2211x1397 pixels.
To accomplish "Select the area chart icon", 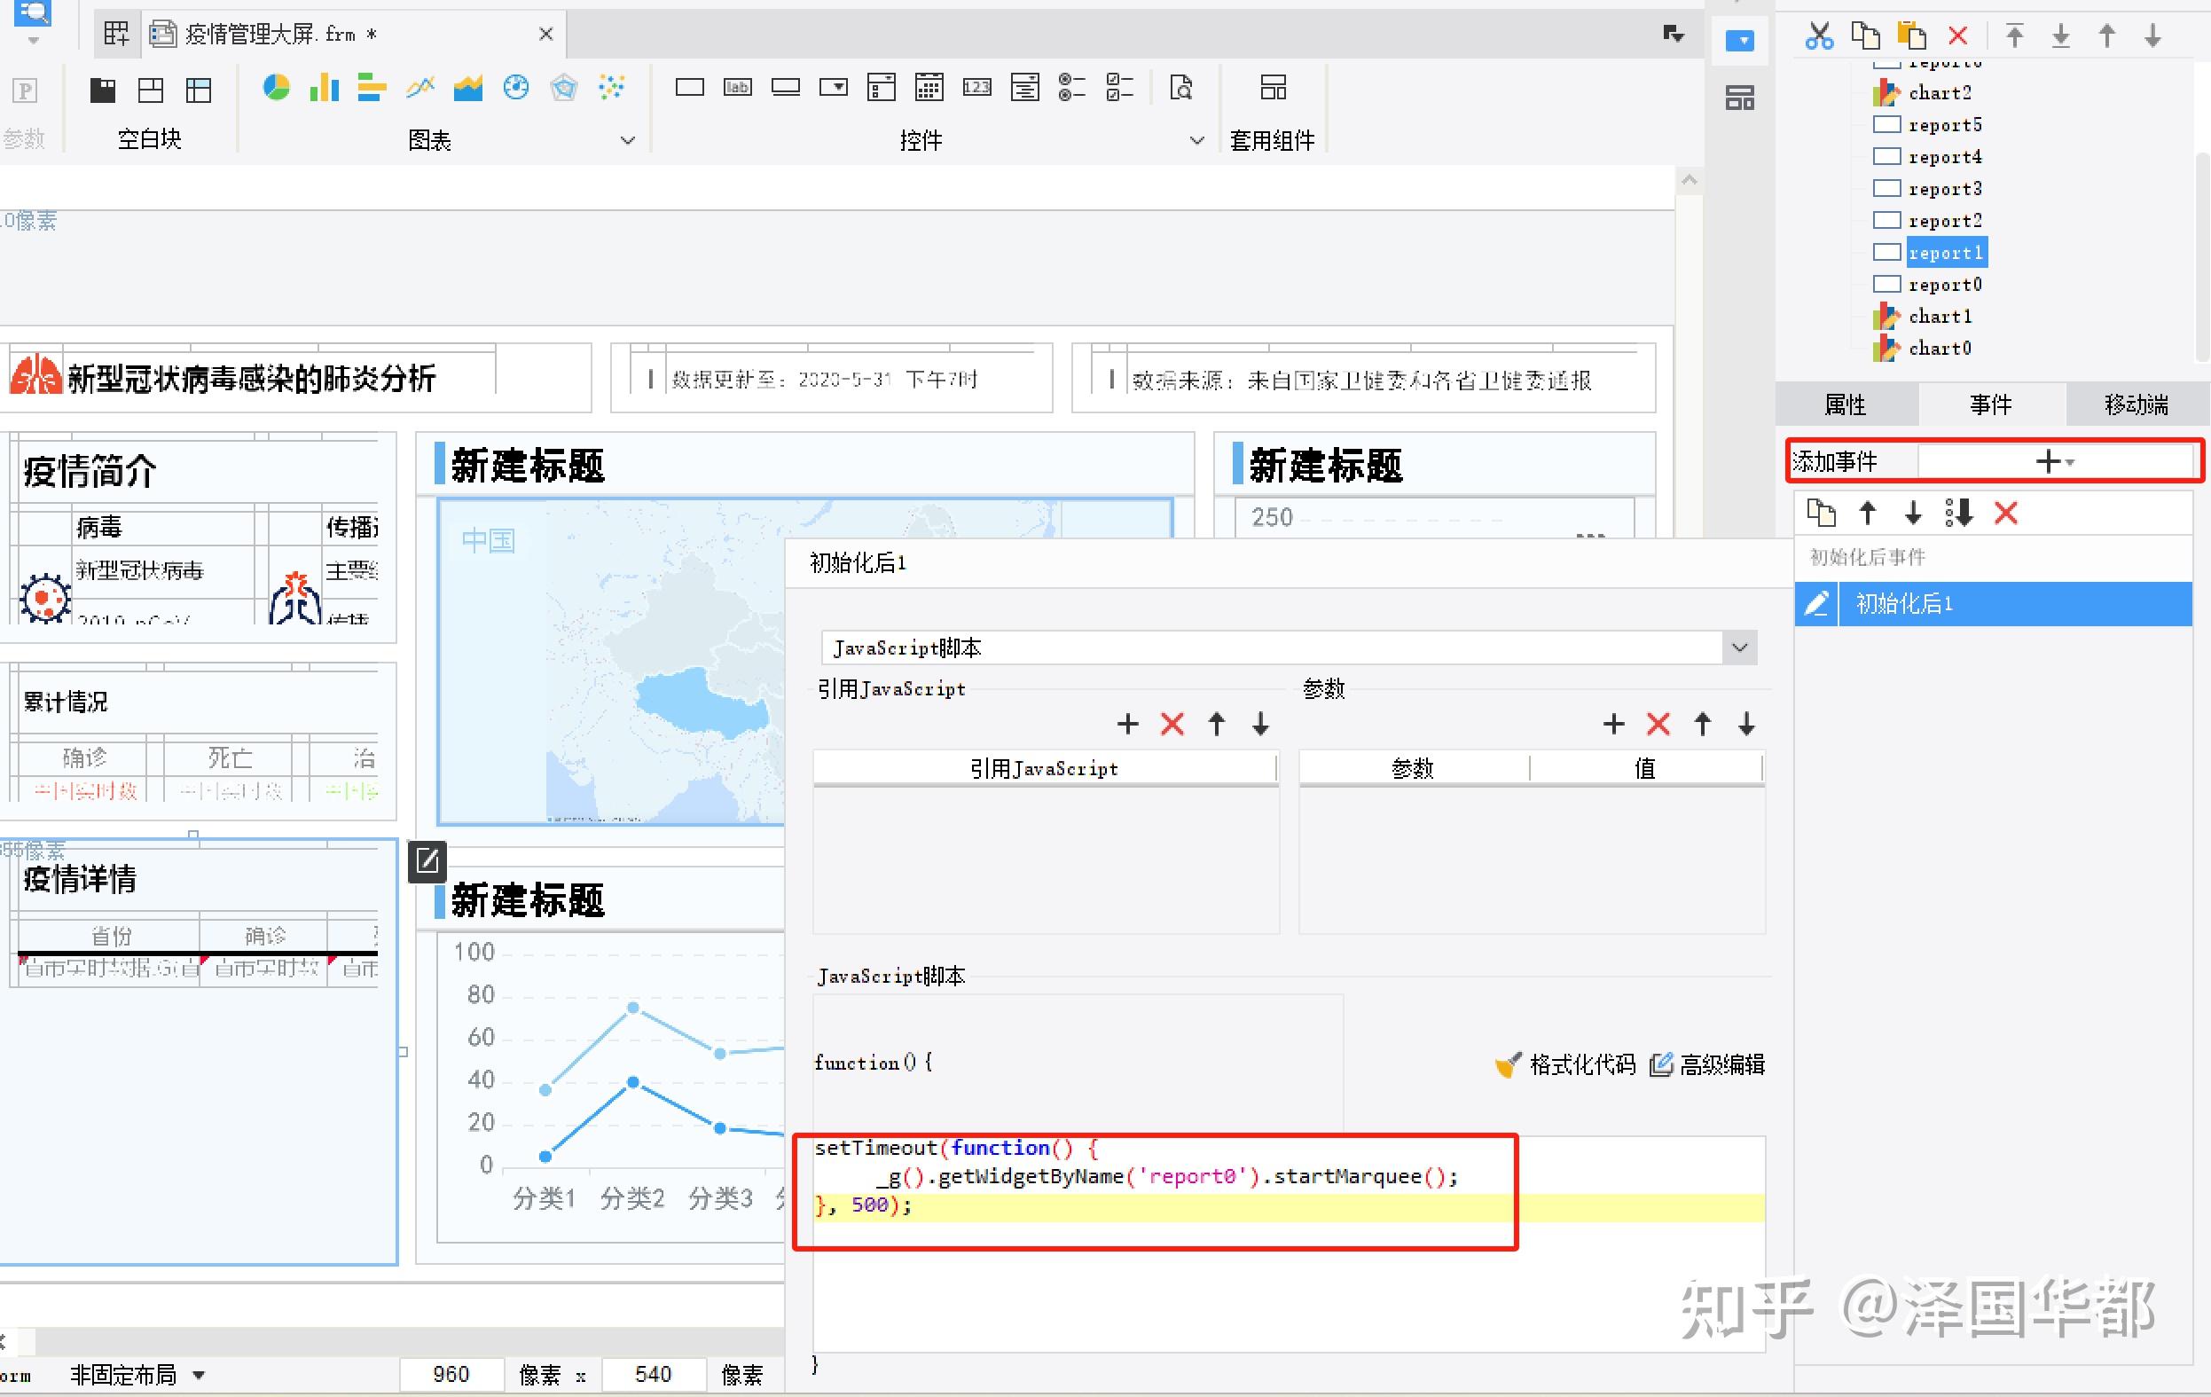I will tap(467, 88).
